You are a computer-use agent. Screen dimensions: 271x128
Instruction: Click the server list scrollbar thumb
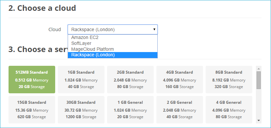tap(259, 80)
